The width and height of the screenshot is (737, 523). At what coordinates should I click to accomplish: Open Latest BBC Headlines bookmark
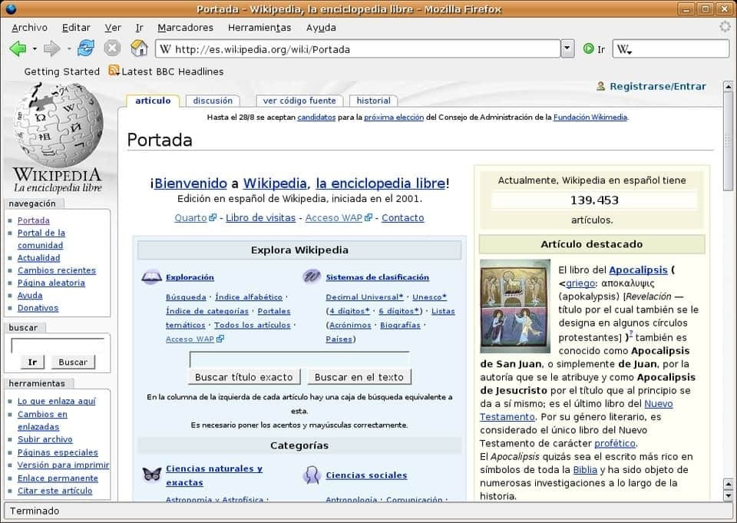click(172, 71)
